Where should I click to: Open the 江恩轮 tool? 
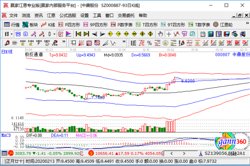[x=223, y=25]
